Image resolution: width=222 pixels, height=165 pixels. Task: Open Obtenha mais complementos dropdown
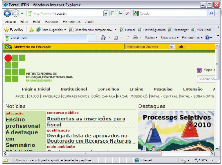pyautogui.click(x=93, y=30)
